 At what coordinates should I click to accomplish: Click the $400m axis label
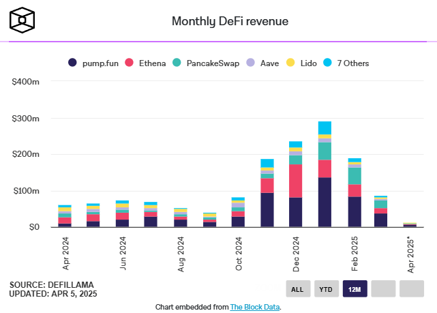[x=26, y=82]
